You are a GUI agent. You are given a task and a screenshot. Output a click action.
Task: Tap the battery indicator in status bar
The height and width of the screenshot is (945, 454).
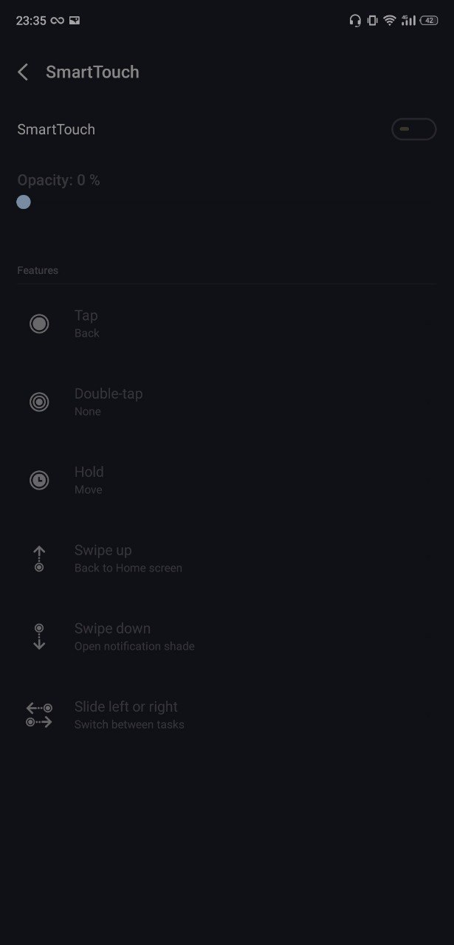(x=429, y=21)
